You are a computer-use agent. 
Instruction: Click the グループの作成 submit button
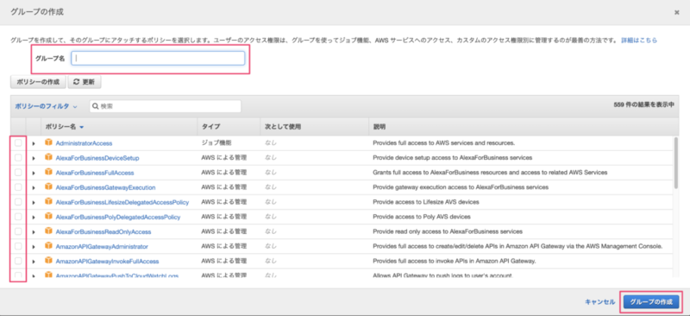[651, 302]
